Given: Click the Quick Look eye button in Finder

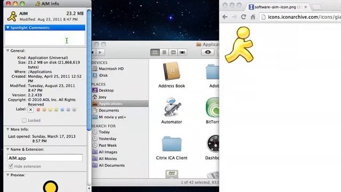Looking at the screenshot, I should [x=208, y=52].
